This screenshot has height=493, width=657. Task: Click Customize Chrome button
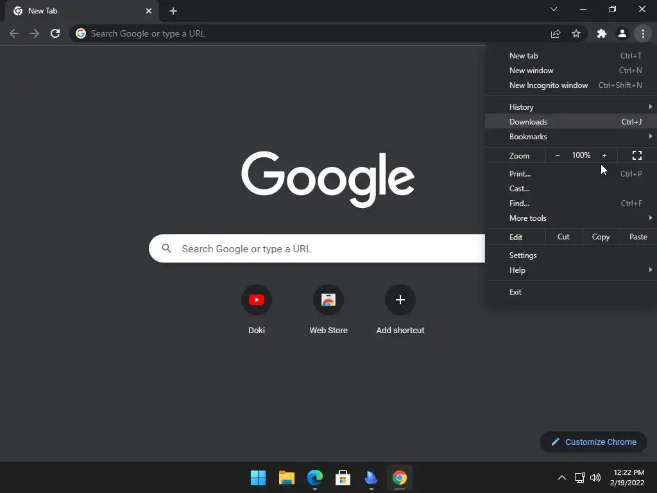[593, 442]
